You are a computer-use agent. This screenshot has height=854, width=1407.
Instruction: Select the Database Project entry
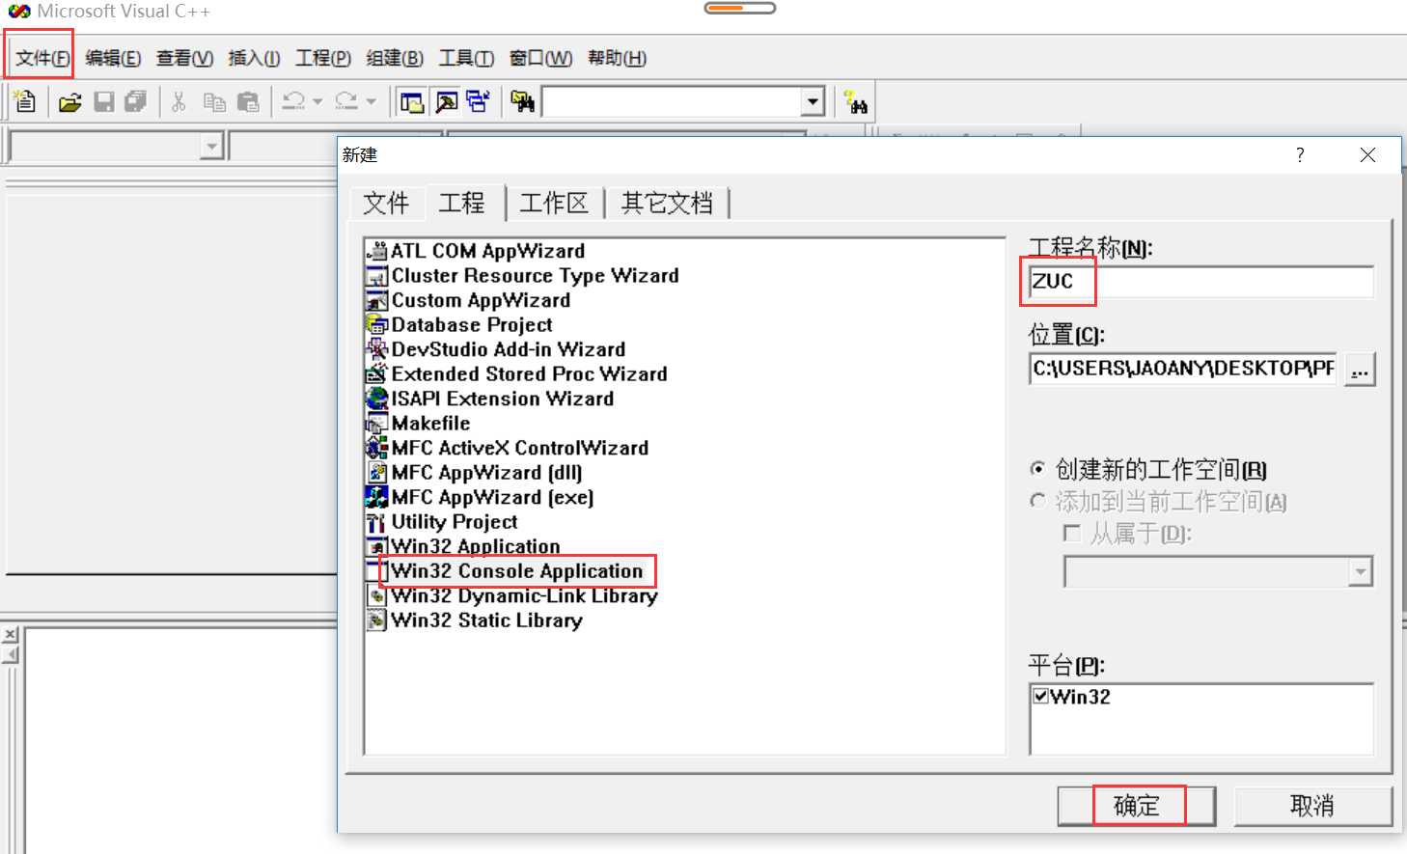click(459, 325)
